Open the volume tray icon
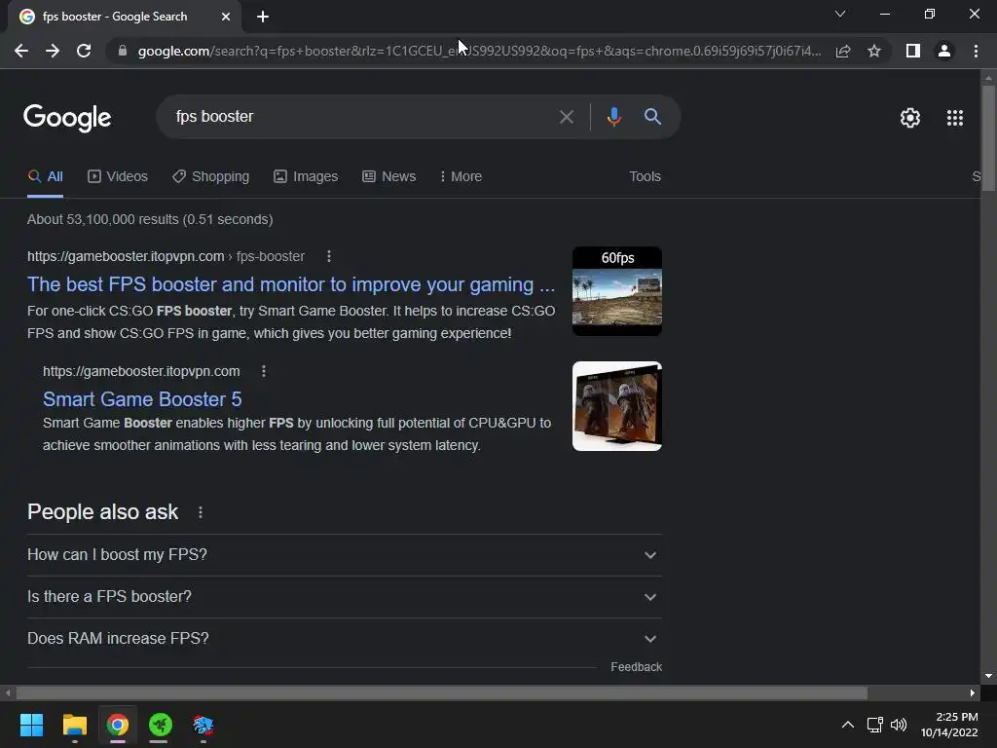Screen dimensions: 997x748 tap(899, 725)
